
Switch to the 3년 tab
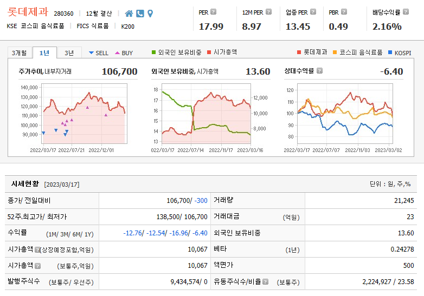[69, 53]
